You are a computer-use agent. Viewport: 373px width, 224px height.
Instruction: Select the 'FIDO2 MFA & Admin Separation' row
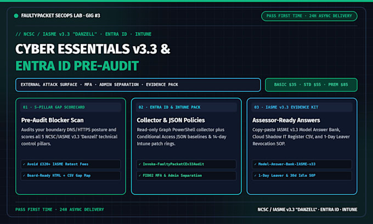coord(187,176)
